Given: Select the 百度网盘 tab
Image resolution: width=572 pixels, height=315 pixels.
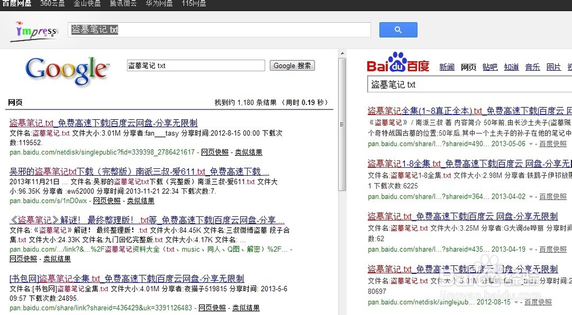Looking at the screenshot, I should 17,3.
